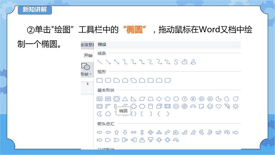Choose the single arrow line shape
This screenshot has width=275, height=155.
tap(108, 62)
